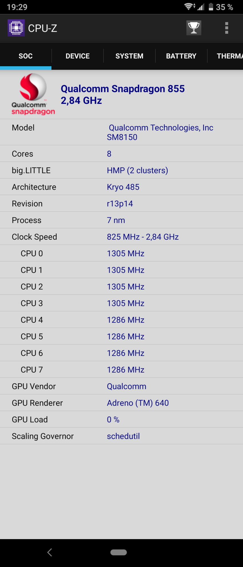Image resolution: width=243 pixels, height=567 pixels.
Task: Tap the Scaling Governor row
Action: point(121,436)
